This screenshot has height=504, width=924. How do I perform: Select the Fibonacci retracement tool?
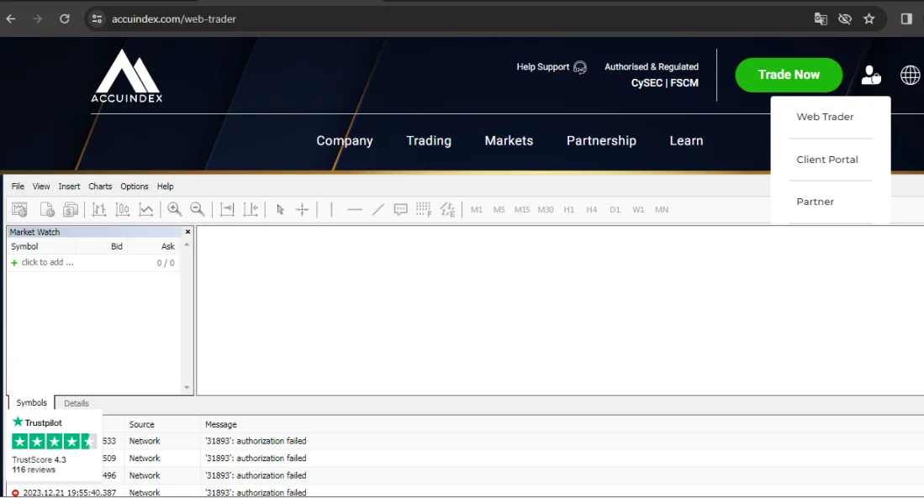click(x=423, y=210)
